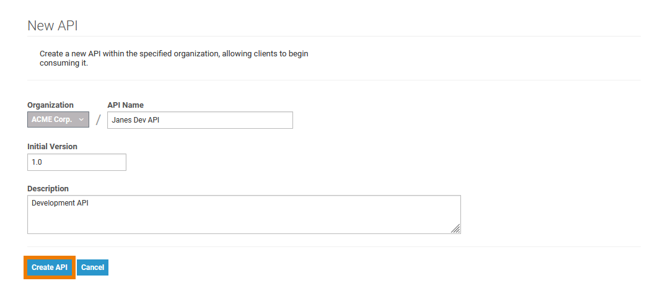The image size is (668, 291).
Task: Click the 'Janes Dev API' text
Action: coord(135,120)
